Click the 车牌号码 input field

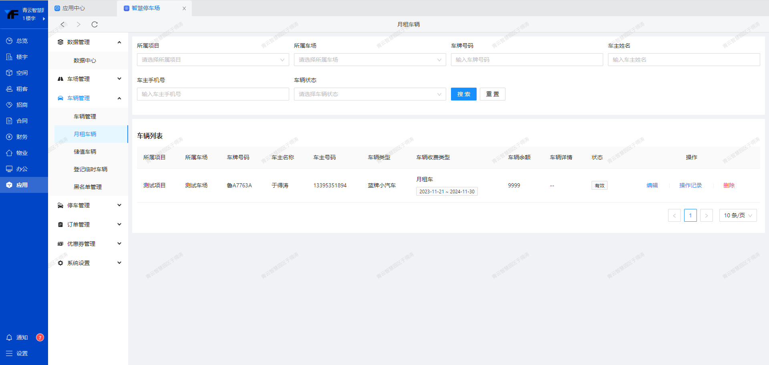tap(527, 60)
